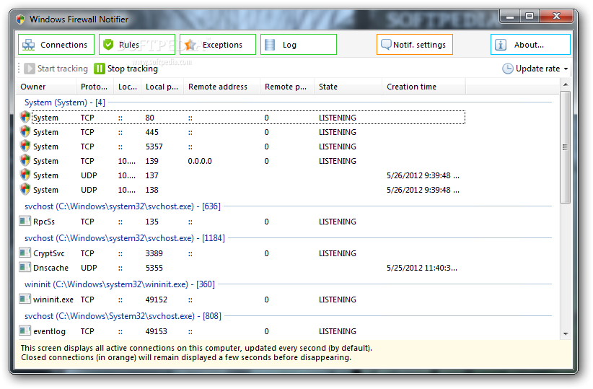Click local port 49153 cell
The image size is (593, 389).
[x=157, y=331]
